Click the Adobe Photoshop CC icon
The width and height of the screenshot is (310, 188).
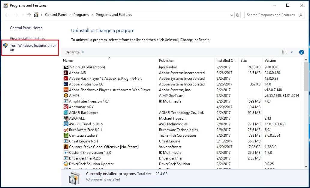click(x=66, y=84)
